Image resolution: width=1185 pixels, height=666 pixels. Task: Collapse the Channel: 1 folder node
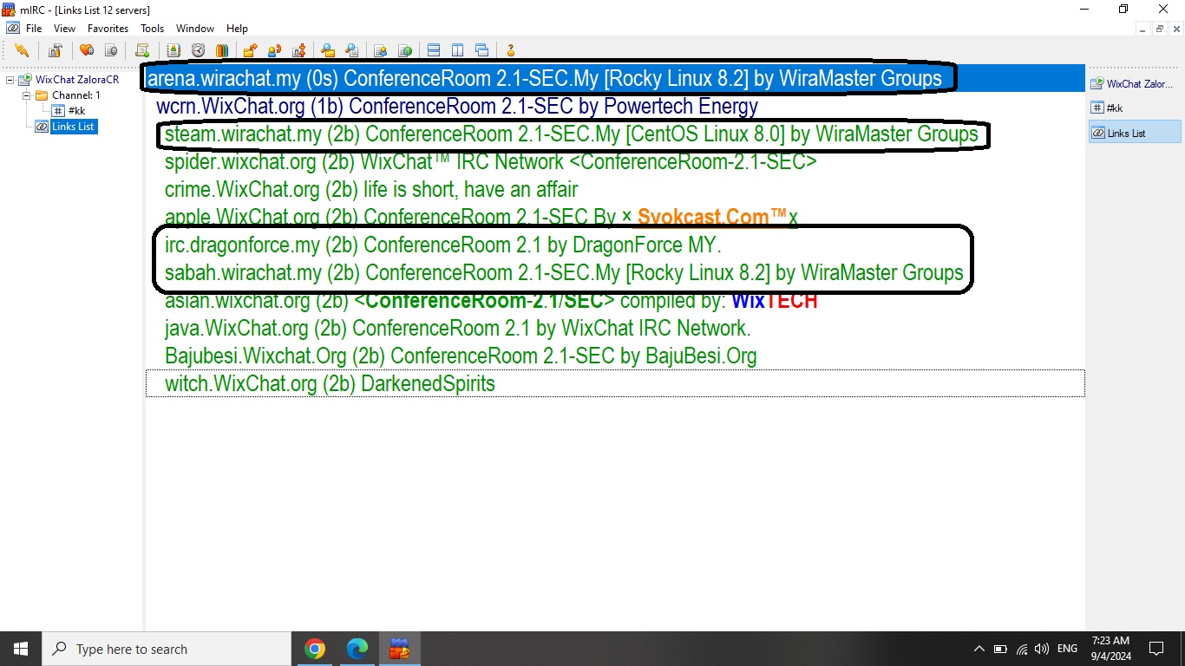coord(27,95)
